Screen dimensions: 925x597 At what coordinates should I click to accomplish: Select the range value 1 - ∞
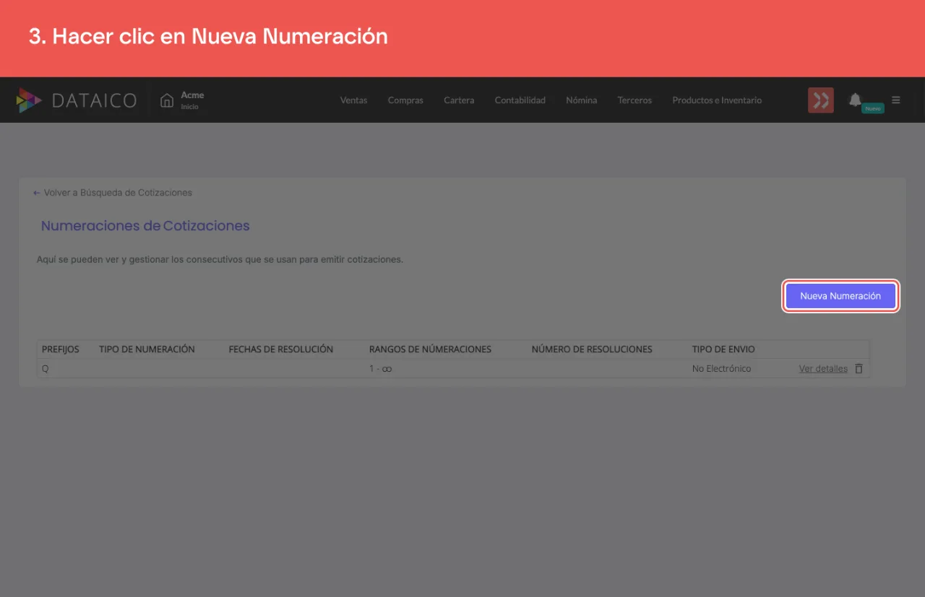pyautogui.click(x=380, y=369)
